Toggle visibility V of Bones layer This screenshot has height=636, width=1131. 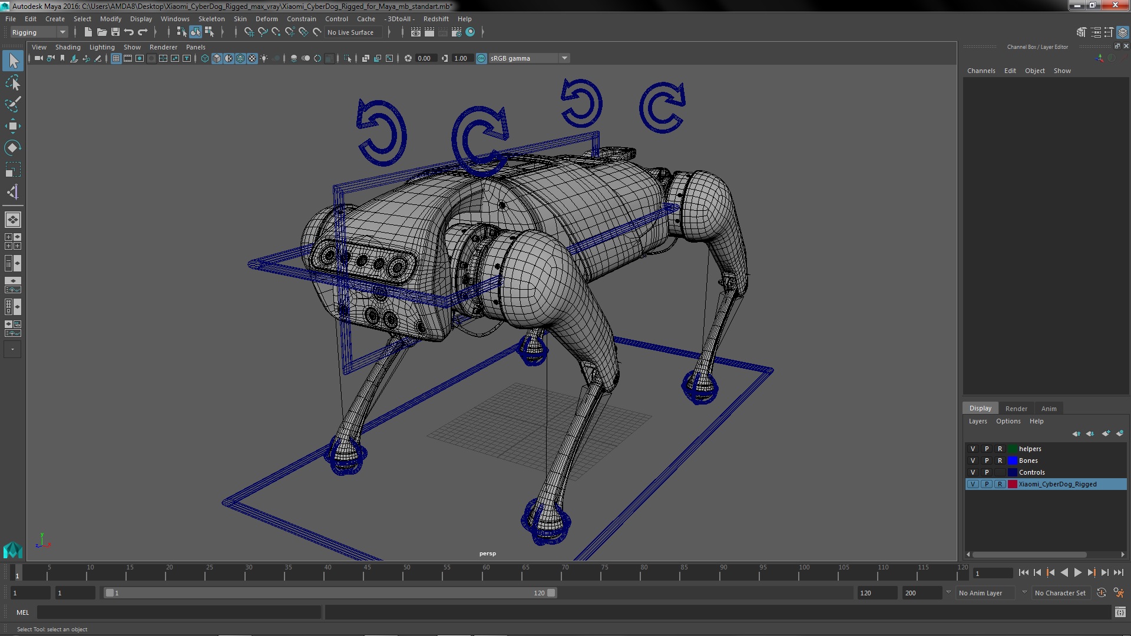[x=973, y=461]
